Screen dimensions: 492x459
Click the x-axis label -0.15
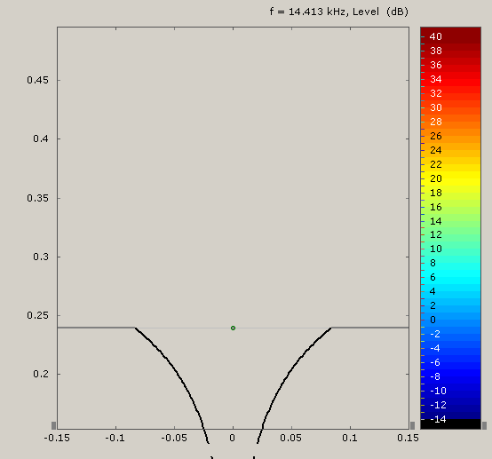57,438
